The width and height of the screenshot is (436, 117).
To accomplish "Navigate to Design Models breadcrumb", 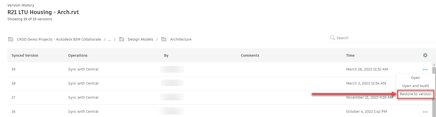I will pos(140,39).
